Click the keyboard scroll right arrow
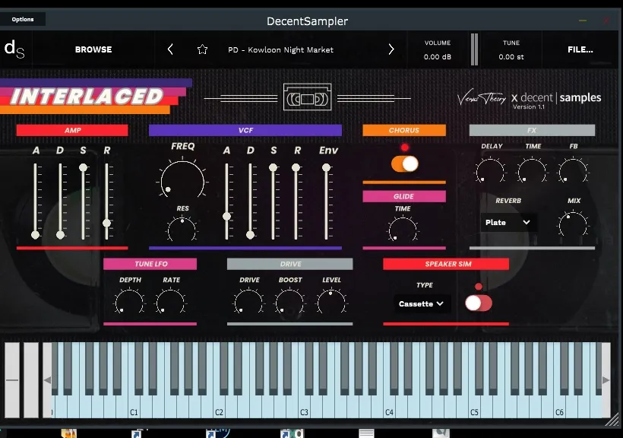 coord(606,380)
